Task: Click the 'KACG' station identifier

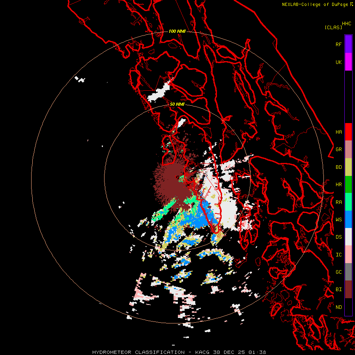Action: (x=203, y=352)
